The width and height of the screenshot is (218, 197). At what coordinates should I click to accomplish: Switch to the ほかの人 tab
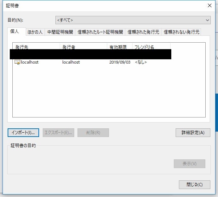[35, 32]
